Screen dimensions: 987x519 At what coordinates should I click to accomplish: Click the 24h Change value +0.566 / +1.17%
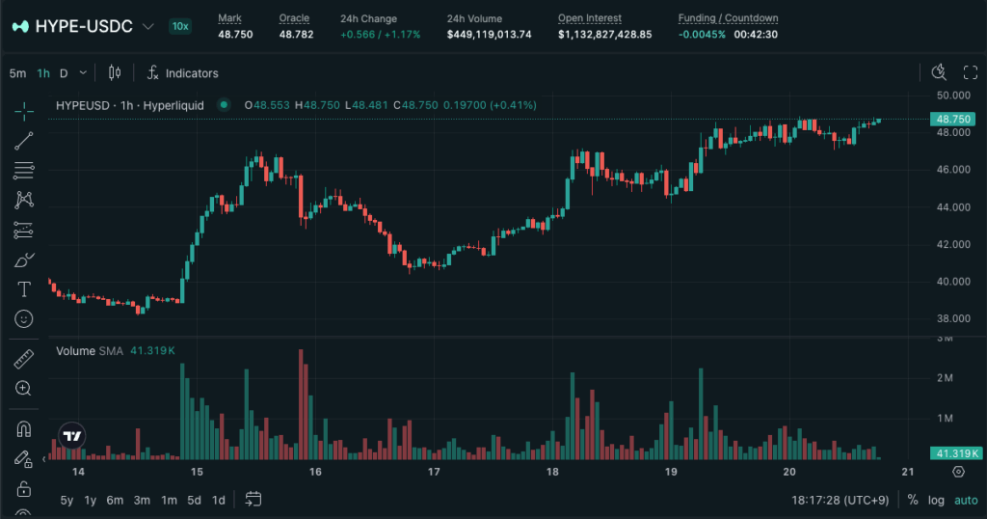380,35
